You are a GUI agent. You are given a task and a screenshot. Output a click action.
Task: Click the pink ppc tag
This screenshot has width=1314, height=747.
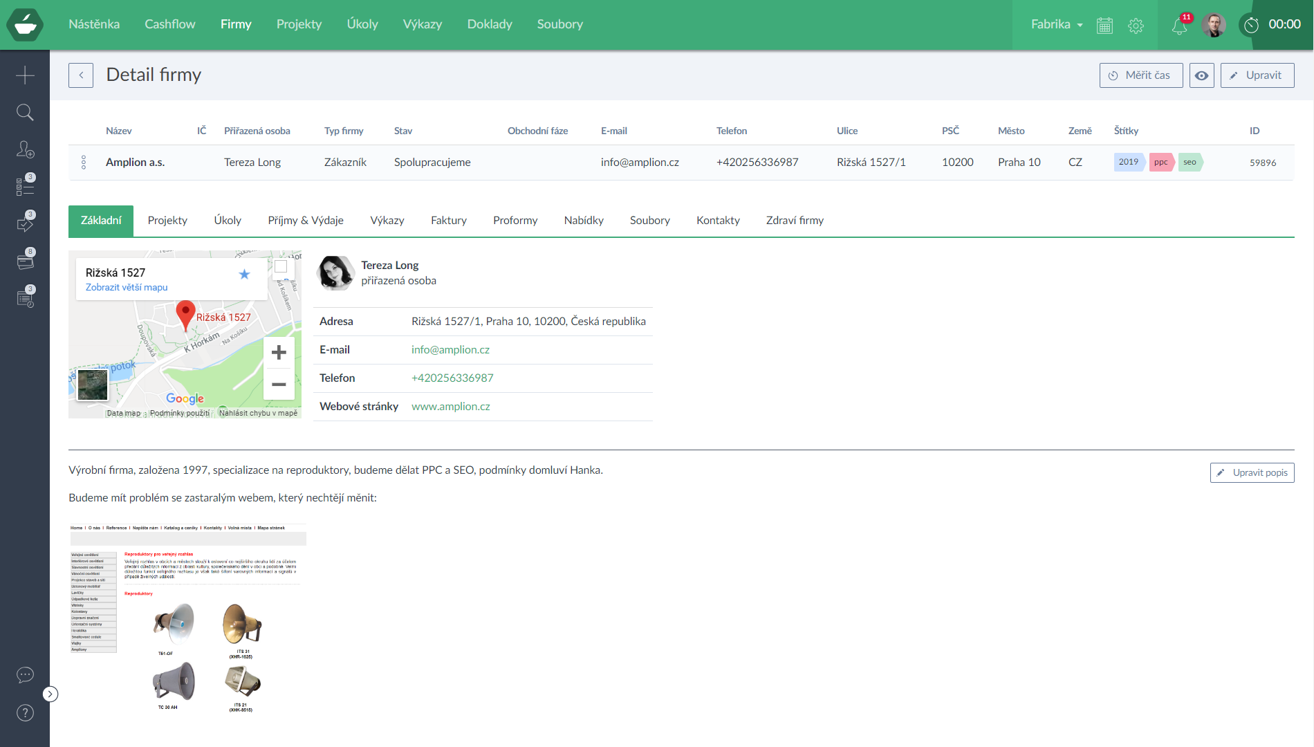click(1160, 163)
